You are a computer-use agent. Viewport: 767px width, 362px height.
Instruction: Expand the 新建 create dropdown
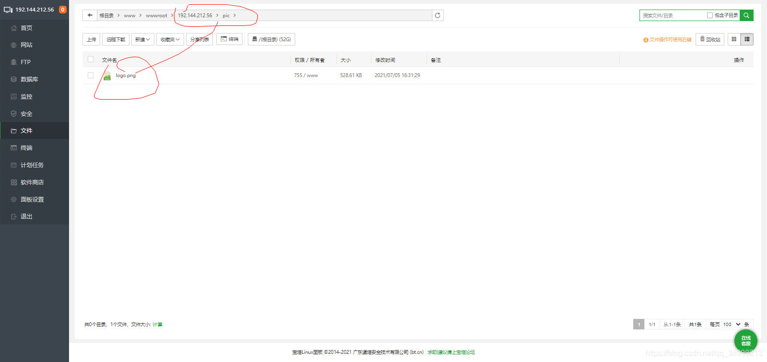(142, 39)
